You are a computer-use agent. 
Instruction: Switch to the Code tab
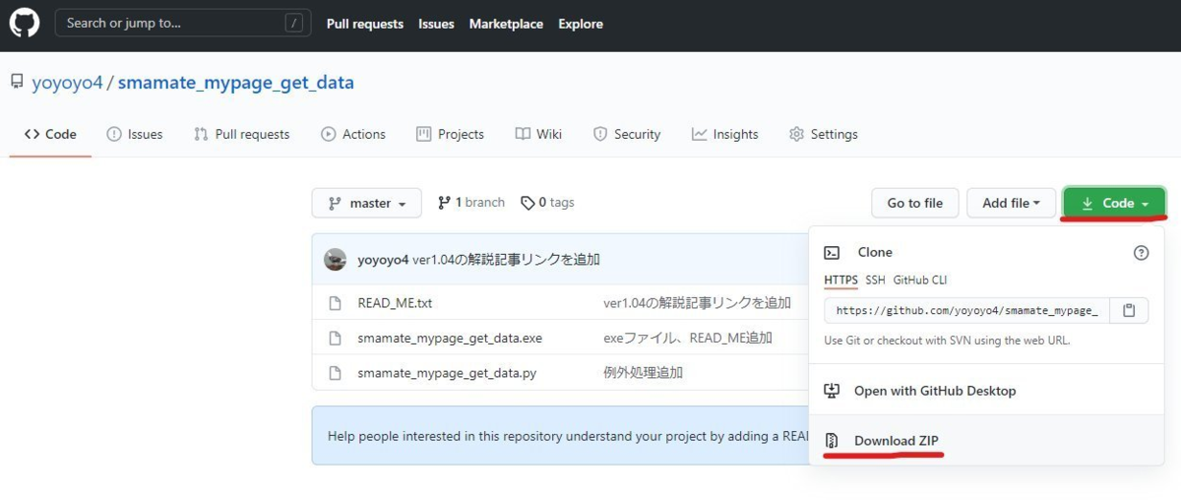coord(50,134)
